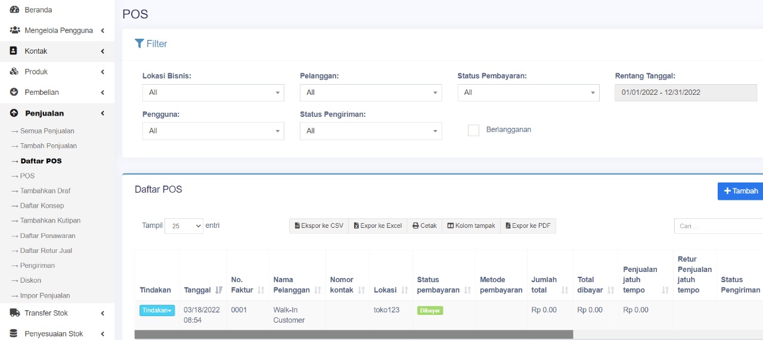
Task: Expand the Produk menu chevron
Action: pyautogui.click(x=103, y=72)
